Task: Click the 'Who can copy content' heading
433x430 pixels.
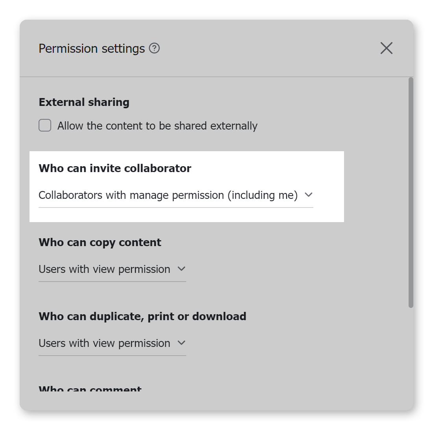Action: point(100,243)
